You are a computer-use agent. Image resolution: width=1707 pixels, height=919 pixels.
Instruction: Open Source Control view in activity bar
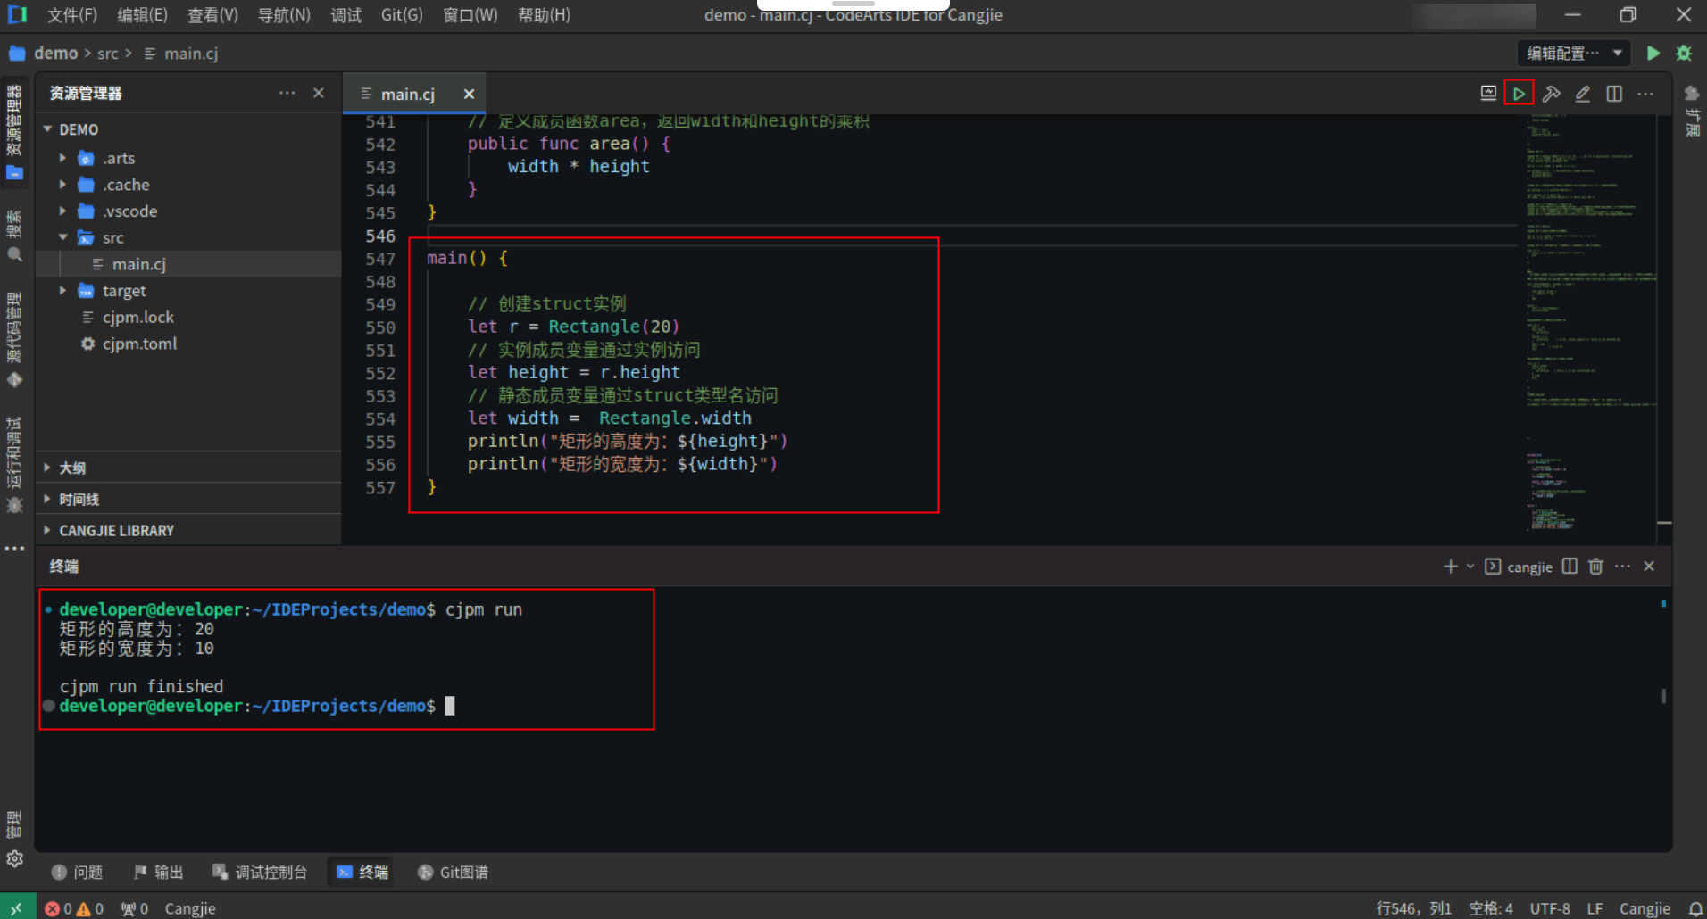(14, 340)
